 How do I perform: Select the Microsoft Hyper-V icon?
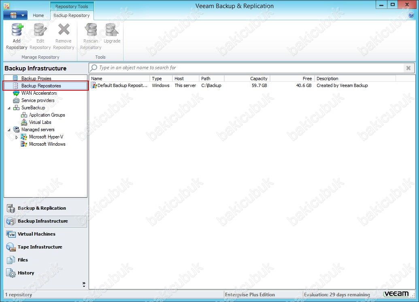24,137
